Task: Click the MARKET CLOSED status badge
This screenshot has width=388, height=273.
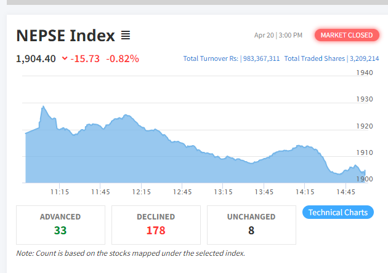Action: pyautogui.click(x=347, y=35)
